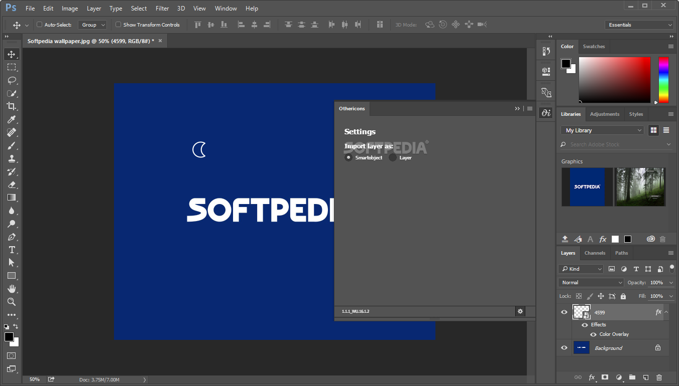The height and width of the screenshot is (386, 679).
Task: Switch to the Channels tab
Action: tap(595, 253)
